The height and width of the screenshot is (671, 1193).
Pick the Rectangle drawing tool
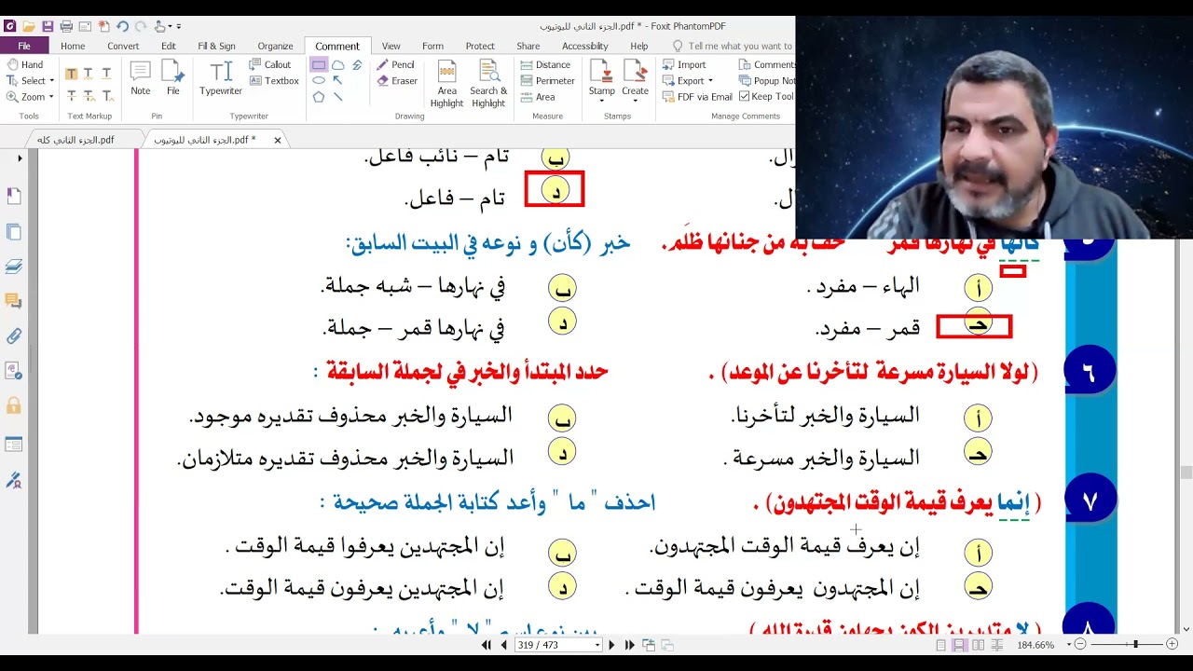(x=319, y=65)
